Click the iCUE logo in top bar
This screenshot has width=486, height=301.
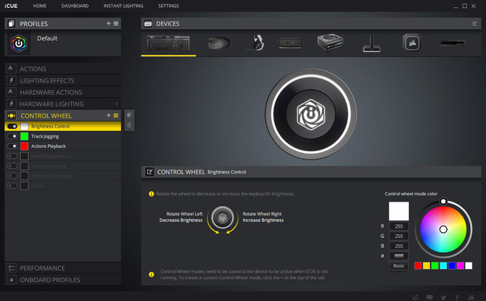[x=11, y=6]
